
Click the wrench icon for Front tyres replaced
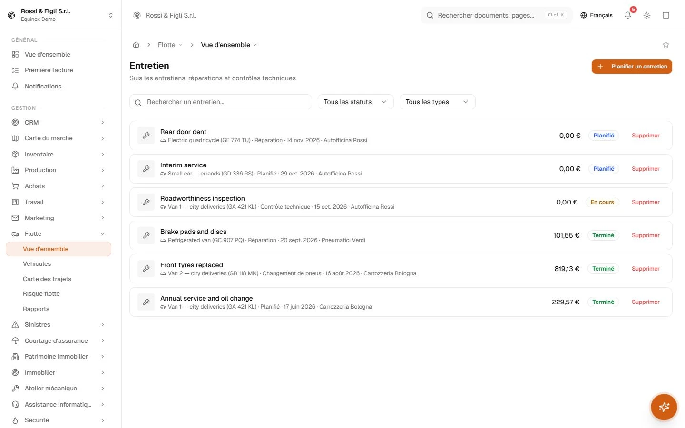[x=146, y=269]
